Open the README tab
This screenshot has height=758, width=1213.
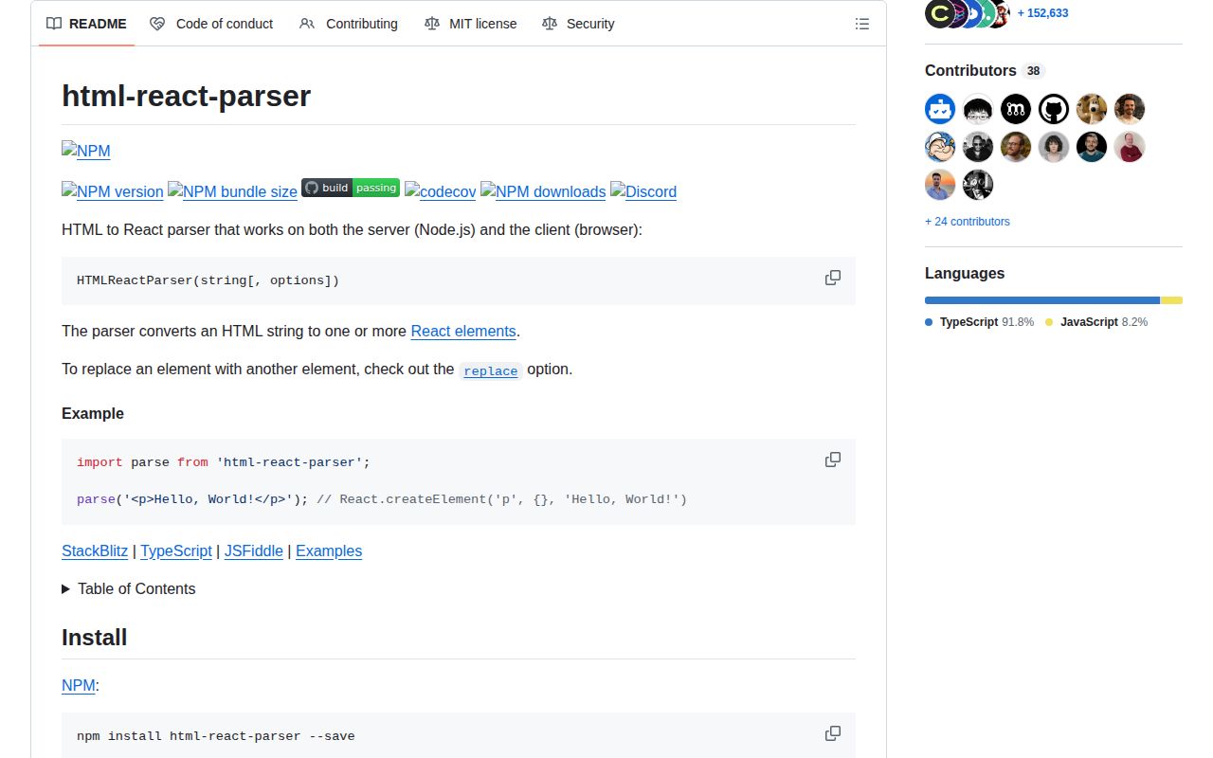pyautogui.click(x=86, y=24)
